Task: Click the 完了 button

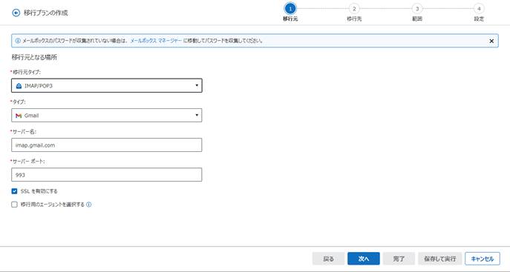Action: pyautogui.click(x=399, y=259)
